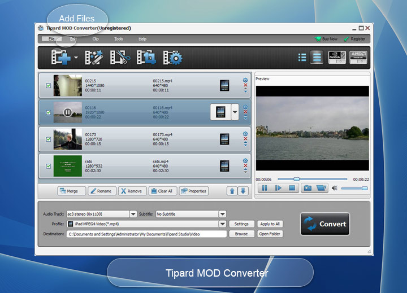The width and height of the screenshot is (407, 293).
Task: Remove 00215 using its red X
Action: click(x=245, y=85)
